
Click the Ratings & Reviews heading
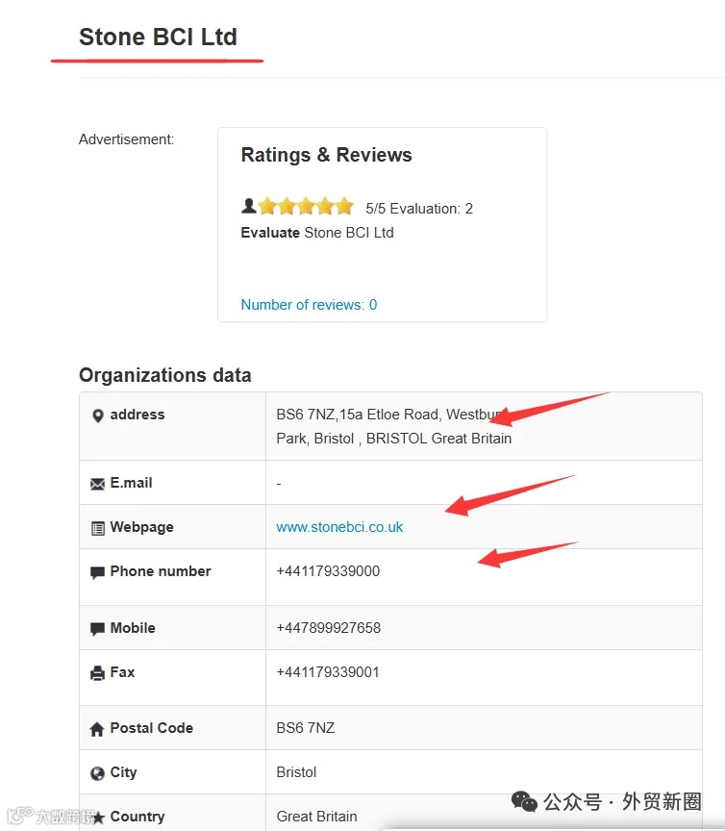[327, 155]
